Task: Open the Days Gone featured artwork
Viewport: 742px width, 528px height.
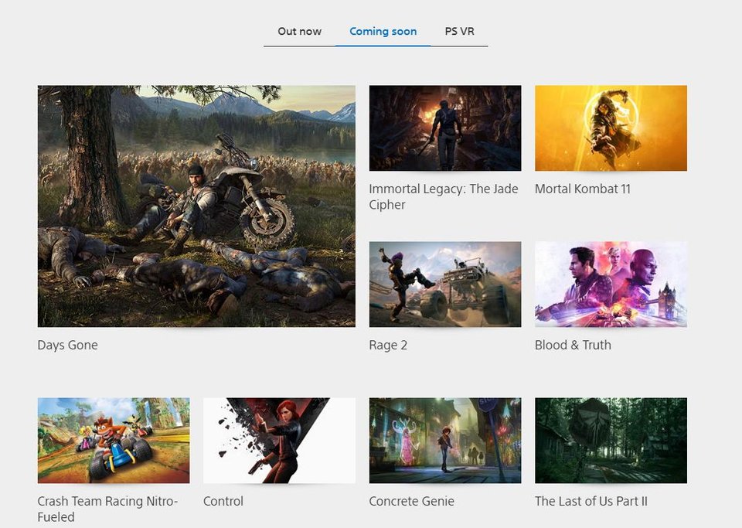Action: tap(196, 206)
